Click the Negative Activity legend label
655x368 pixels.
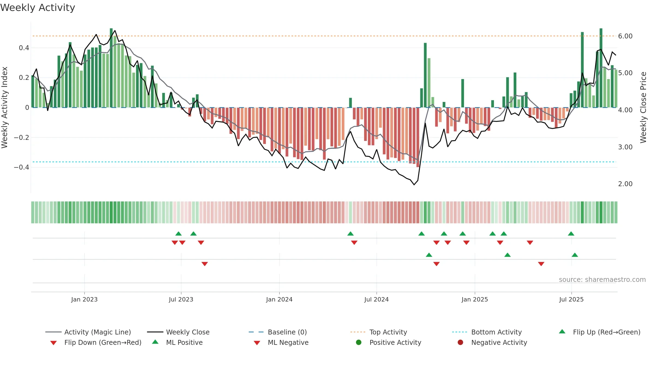(499, 342)
